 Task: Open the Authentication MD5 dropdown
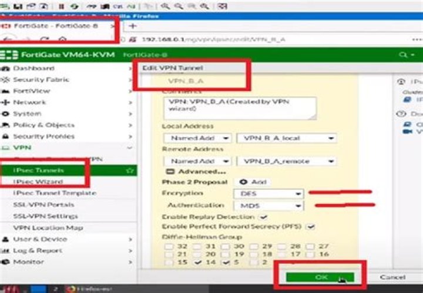[x=268, y=206]
